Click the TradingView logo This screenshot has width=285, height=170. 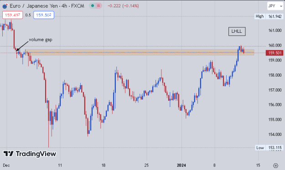coord(30,154)
